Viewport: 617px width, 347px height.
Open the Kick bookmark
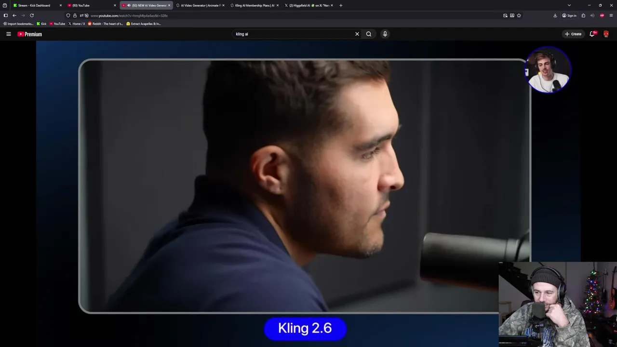41,24
